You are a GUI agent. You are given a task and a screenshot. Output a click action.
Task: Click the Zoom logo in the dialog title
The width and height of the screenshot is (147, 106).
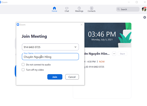point(18,25)
